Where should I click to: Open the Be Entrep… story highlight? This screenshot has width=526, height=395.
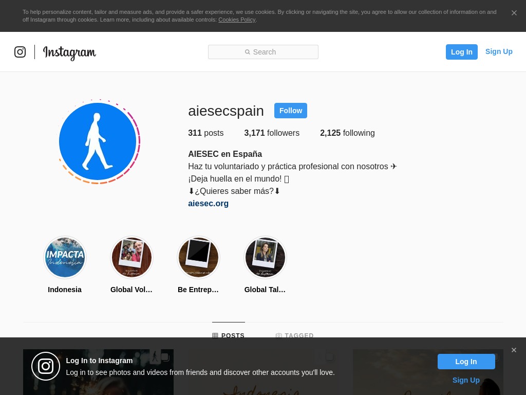coord(198,257)
